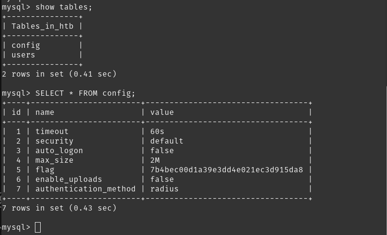Select the "users" table name in list
The width and height of the screenshot is (387, 235).
pos(23,55)
